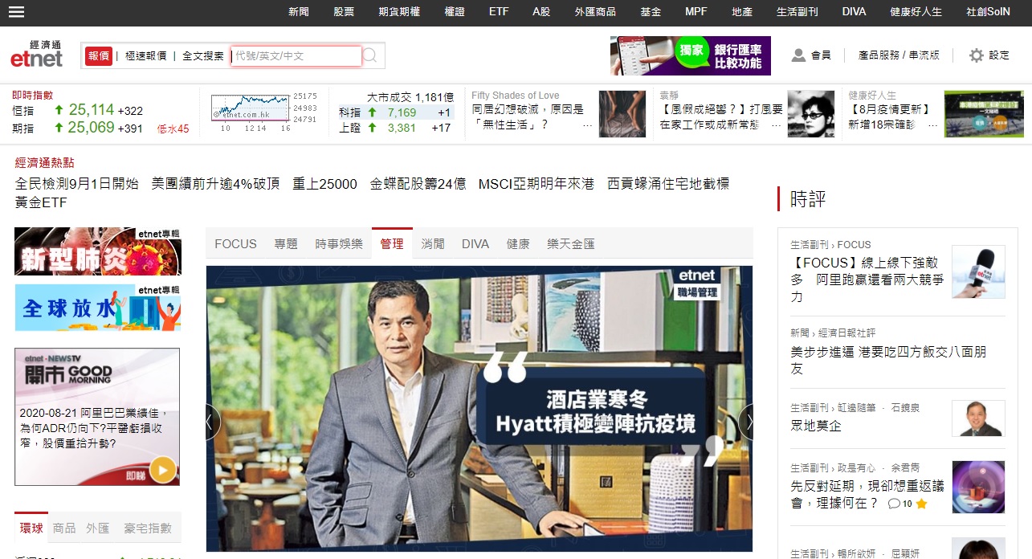Switch search mode to 全文搜索
Viewport: 1032px width, 559px height.
pyautogui.click(x=203, y=55)
